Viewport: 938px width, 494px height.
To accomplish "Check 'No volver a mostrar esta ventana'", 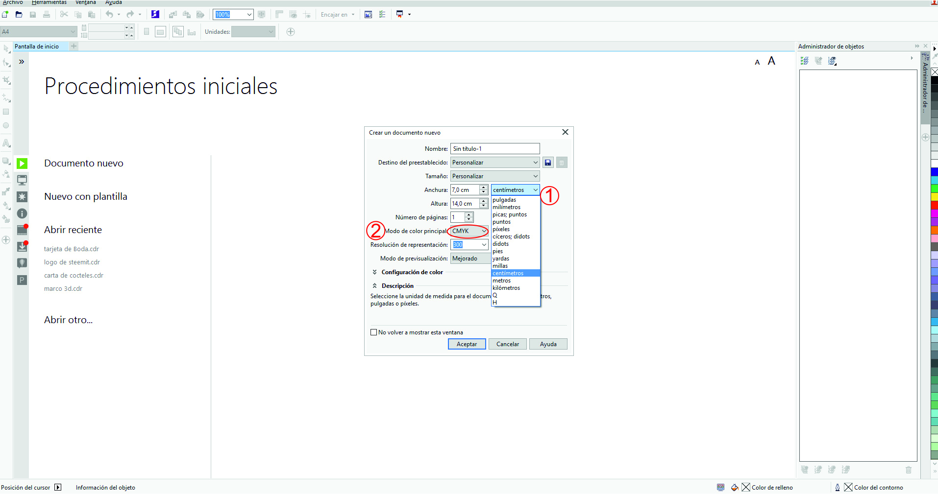I will (374, 332).
